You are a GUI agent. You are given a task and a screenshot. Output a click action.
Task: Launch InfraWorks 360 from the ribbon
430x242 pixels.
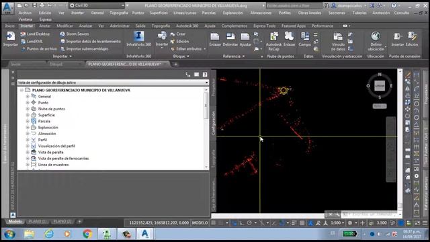[139, 39]
